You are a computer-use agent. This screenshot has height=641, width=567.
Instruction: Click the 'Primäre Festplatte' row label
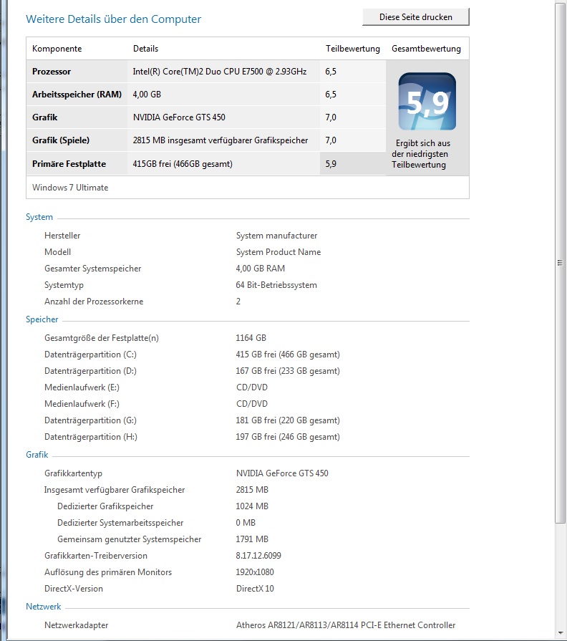pyautogui.click(x=69, y=164)
